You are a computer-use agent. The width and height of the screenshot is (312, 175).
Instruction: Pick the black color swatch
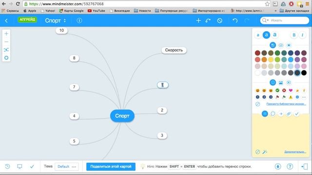pyautogui.click(x=304, y=73)
